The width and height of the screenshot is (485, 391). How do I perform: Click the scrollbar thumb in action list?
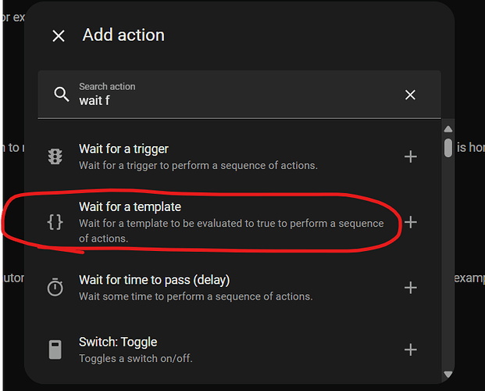(x=448, y=148)
